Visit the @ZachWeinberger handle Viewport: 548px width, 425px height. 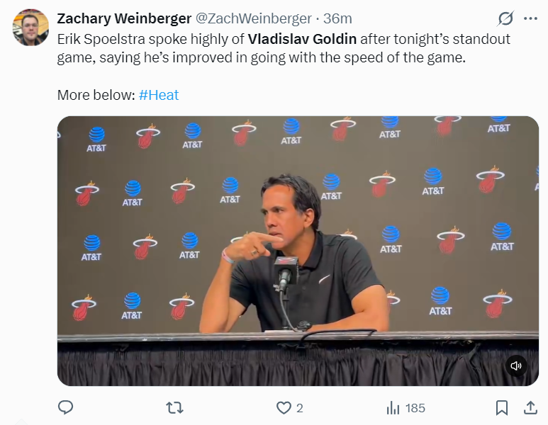(253, 18)
